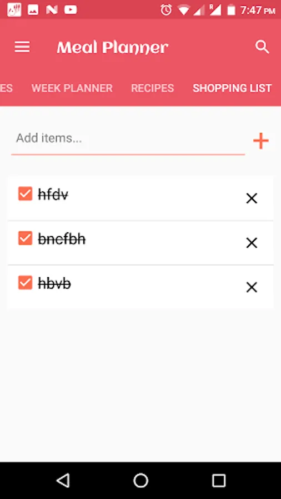Remove the bncfbh item with X
Viewport: 281px width, 499px height.
click(252, 243)
